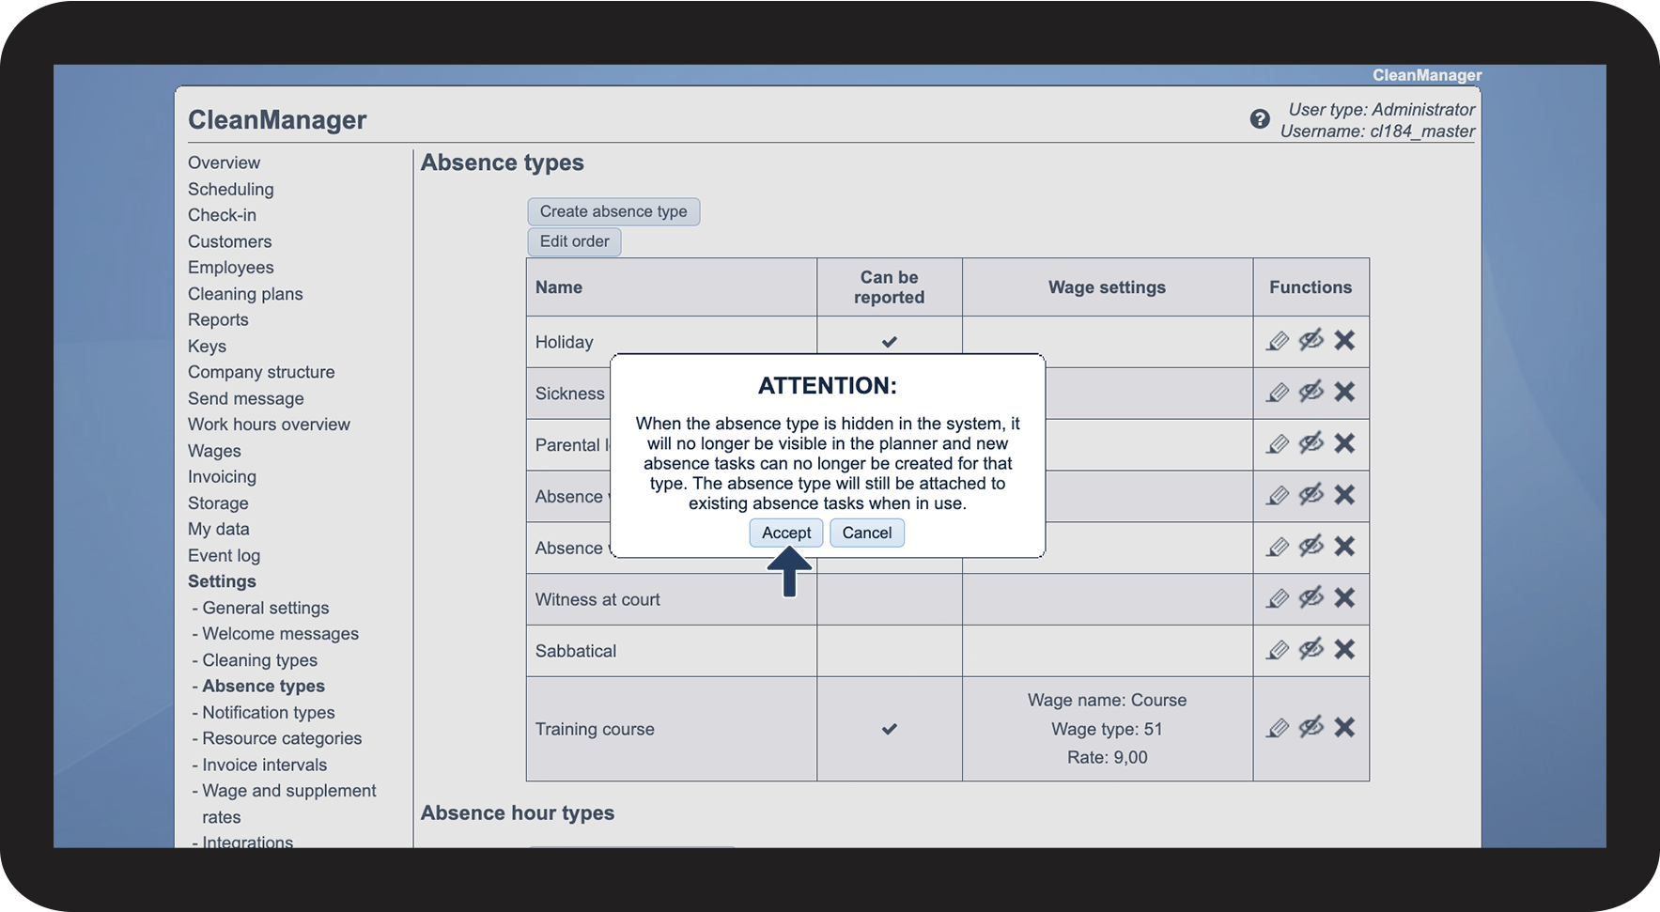Image resolution: width=1660 pixels, height=912 pixels.
Task: Click the Edit order button
Action: click(574, 241)
